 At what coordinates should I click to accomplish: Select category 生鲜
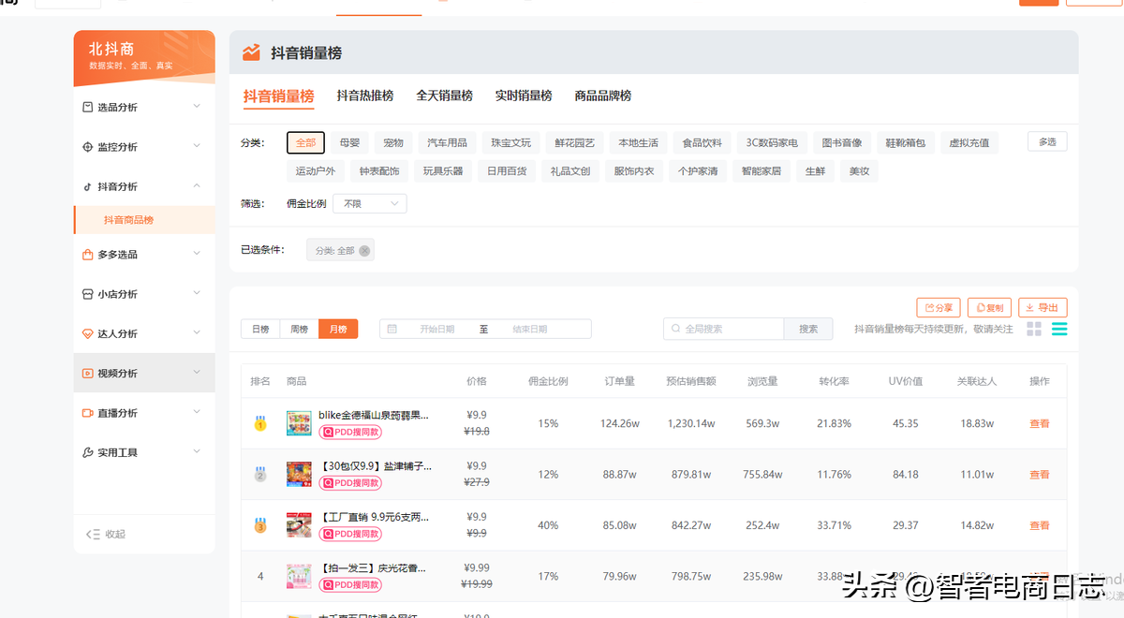click(815, 171)
